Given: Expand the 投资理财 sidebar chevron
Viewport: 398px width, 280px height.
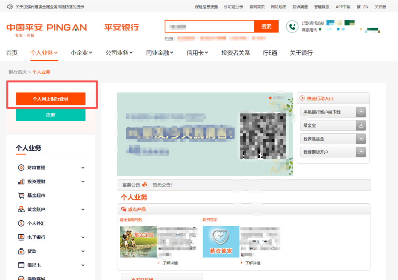Looking at the screenshot, I should pyautogui.click(x=83, y=182).
